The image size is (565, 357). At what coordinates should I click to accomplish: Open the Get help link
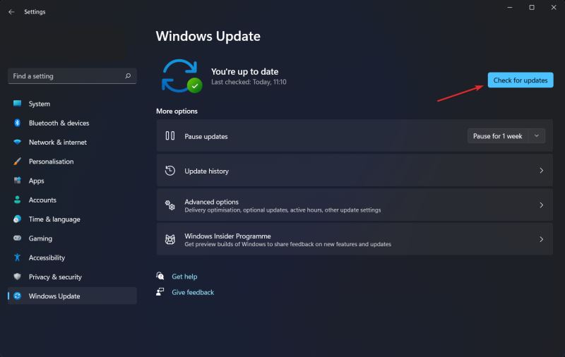[x=184, y=277]
